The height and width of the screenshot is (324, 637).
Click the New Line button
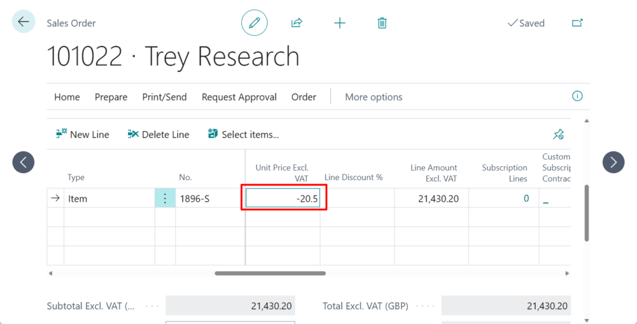click(82, 134)
